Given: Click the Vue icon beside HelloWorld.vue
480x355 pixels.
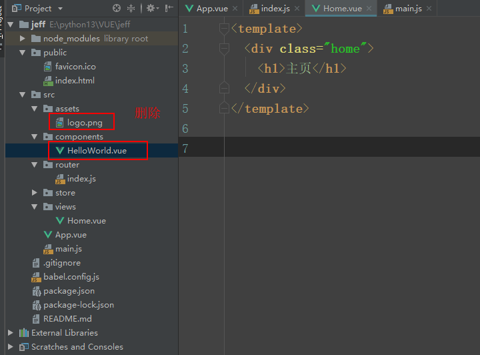Looking at the screenshot, I should (x=60, y=151).
